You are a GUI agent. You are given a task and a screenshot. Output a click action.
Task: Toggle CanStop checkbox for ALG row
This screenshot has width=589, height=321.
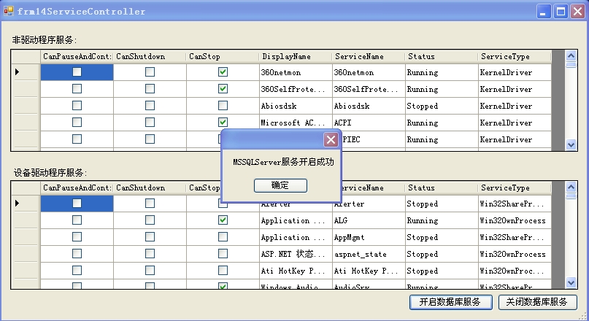click(x=223, y=220)
